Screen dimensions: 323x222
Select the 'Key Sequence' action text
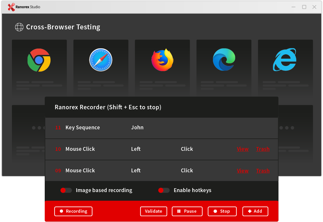click(82, 128)
